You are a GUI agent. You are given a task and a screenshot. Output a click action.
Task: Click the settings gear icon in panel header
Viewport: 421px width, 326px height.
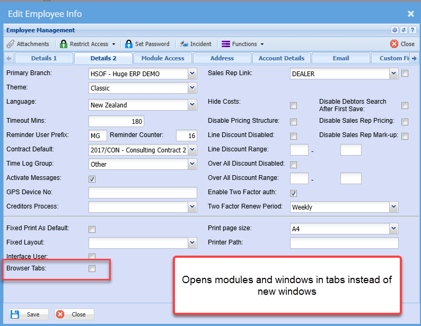tap(395, 30)
